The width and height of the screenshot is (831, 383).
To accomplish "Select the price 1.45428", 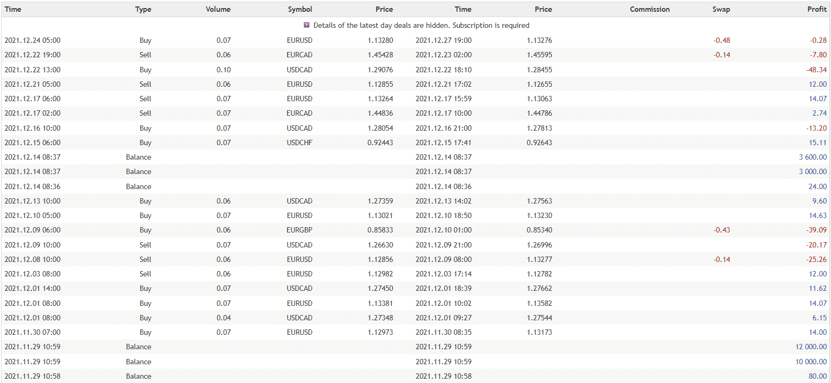I will [x=380, y=55].
